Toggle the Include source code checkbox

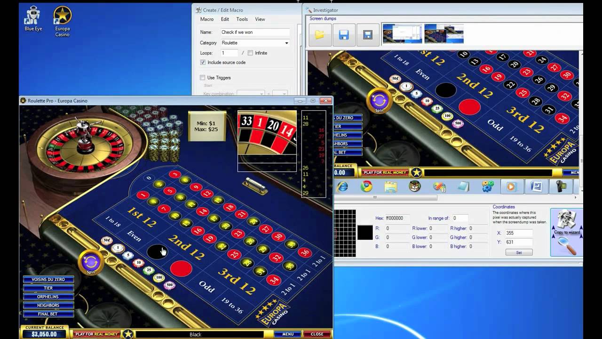203,62
